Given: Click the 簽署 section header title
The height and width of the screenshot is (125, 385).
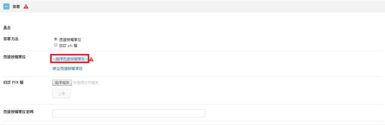Looking at the screenshot, I should [x=16, y=6].
